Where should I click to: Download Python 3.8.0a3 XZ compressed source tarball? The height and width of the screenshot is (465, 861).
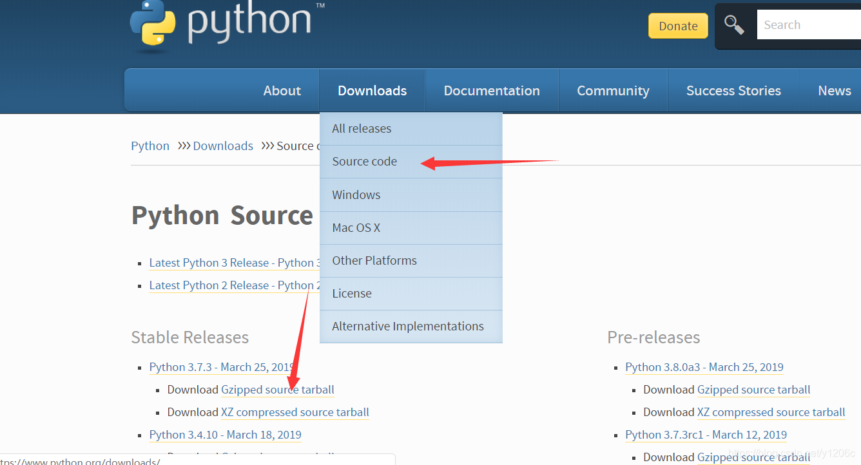click(771, 412)
